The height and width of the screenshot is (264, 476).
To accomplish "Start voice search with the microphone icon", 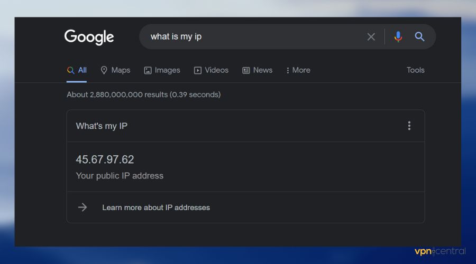I will [x=398, y=37].
